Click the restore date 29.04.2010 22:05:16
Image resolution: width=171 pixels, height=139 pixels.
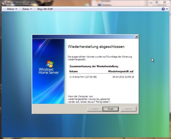pos(123,77)
